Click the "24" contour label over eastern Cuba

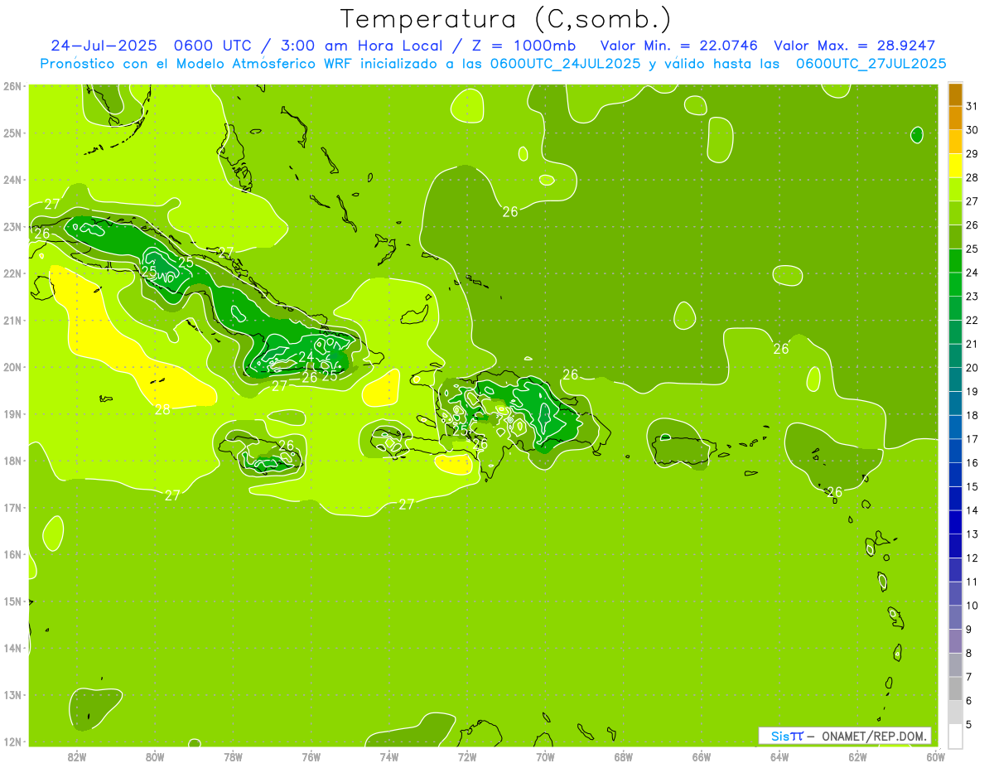(306, 357)
